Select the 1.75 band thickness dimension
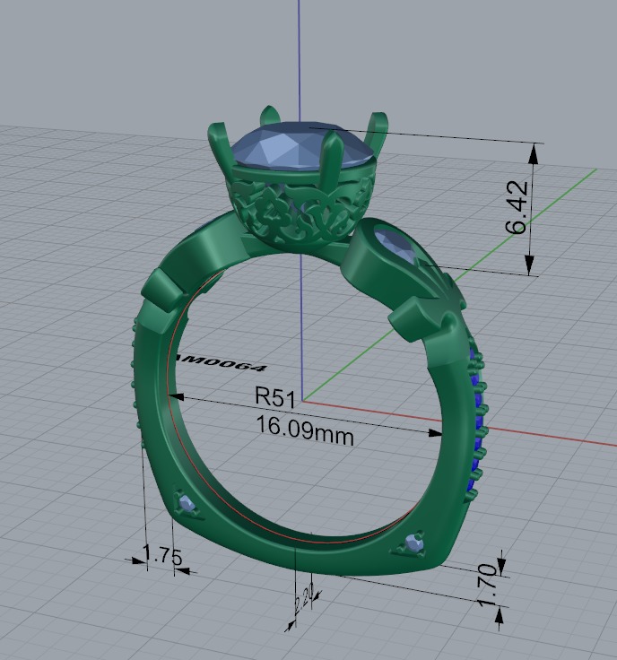Viewport: 617px width, 660px height. (x=162, y=555)
